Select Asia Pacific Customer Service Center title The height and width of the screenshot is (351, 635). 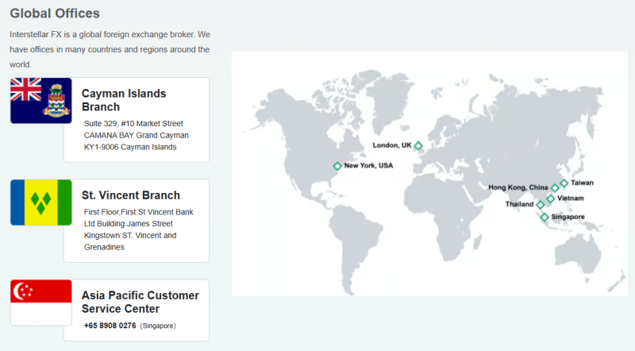coord(140,302)
